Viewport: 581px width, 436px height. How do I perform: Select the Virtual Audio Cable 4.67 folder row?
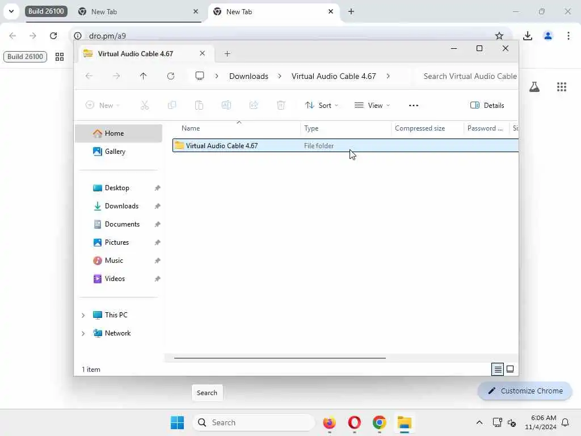(346, 146)
